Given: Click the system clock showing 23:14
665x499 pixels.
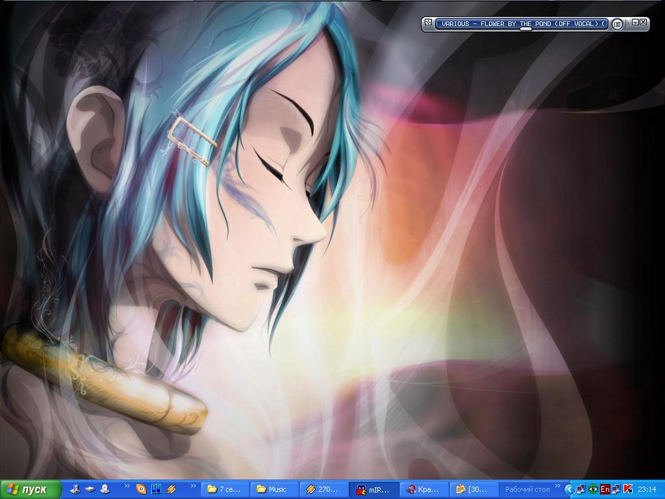Looking at the screenshot, I should pos(647,489).
